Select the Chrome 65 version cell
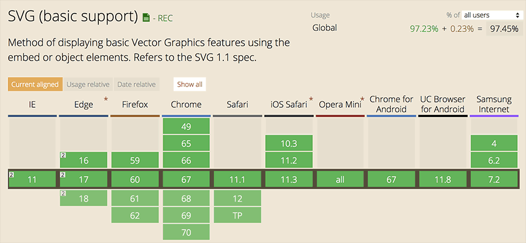This screenshot has height=243, width=526. point(186,143)
